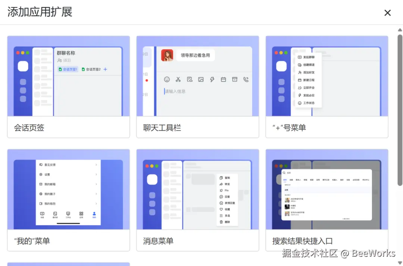This screenshot has width=403, height=266.
Task: Open the calendar icon in the chat toolbar
Action: pyautogui.click(x=223, y=79)
